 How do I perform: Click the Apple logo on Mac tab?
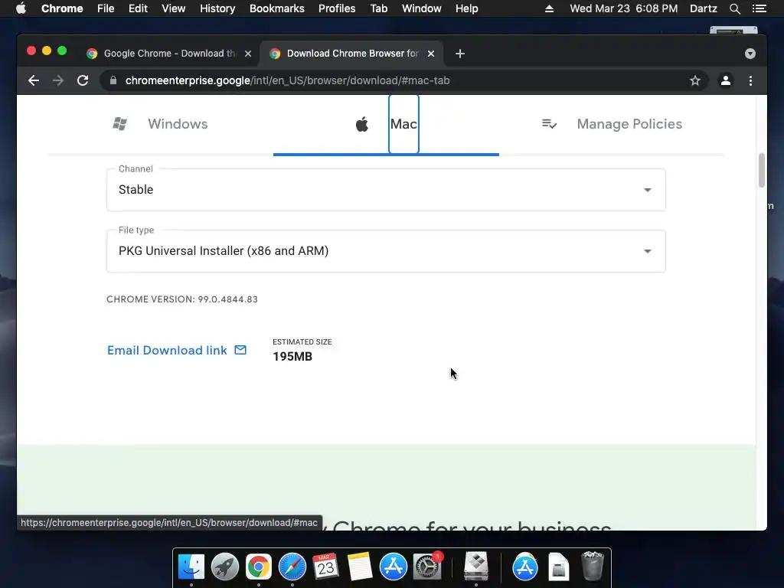pyautogui.click(x=362, y=124)
